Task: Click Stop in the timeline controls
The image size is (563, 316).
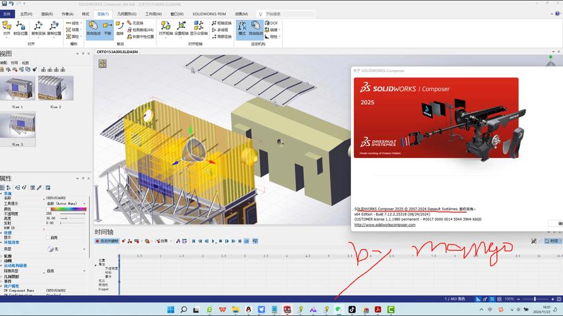Action: point(220,241)
